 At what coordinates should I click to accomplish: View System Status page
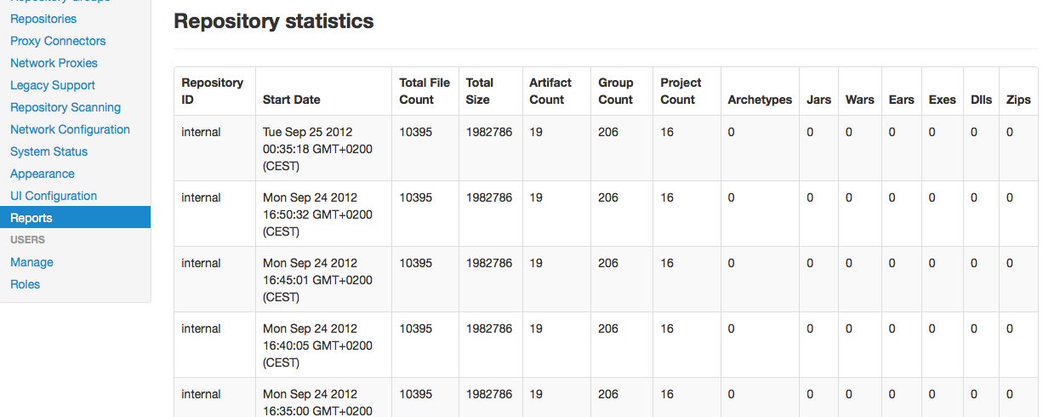48,151
